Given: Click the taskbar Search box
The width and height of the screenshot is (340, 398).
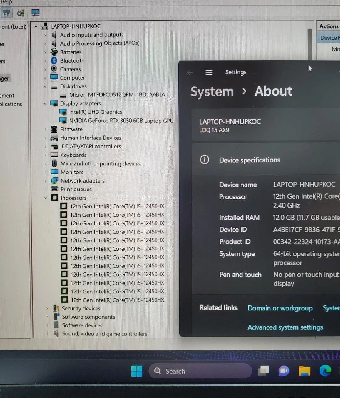Looking at the screenshot, I should (200, 371).
